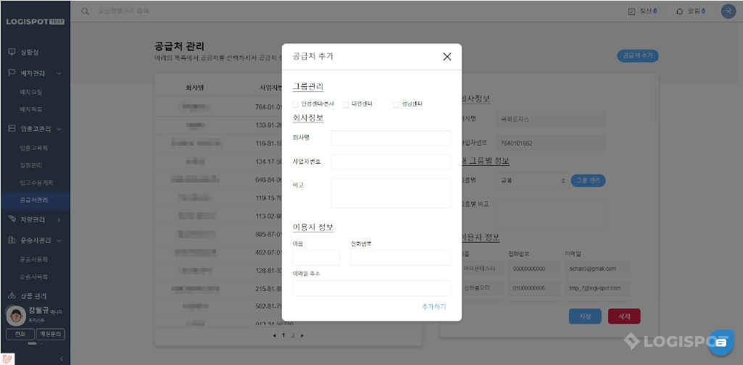Click the 회사명 input field
Screen dimensions: 743x365
click(x=391, y=138)
